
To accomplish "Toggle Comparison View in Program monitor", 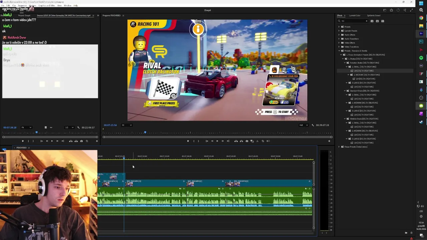I will [252, 141].
